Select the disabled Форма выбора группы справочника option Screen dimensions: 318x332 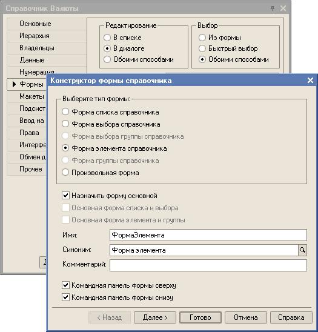(x=65, y=136)
